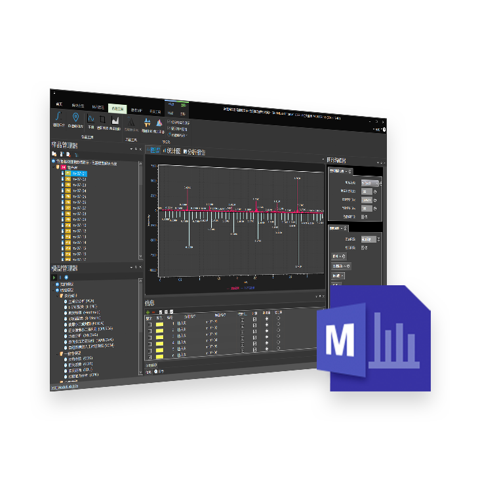Collapse the first orange folder in 模型管理器 tree
Image resolution: width=480 pixels, height=480 pixels.
pyautogui.click(x=57, y=296)
